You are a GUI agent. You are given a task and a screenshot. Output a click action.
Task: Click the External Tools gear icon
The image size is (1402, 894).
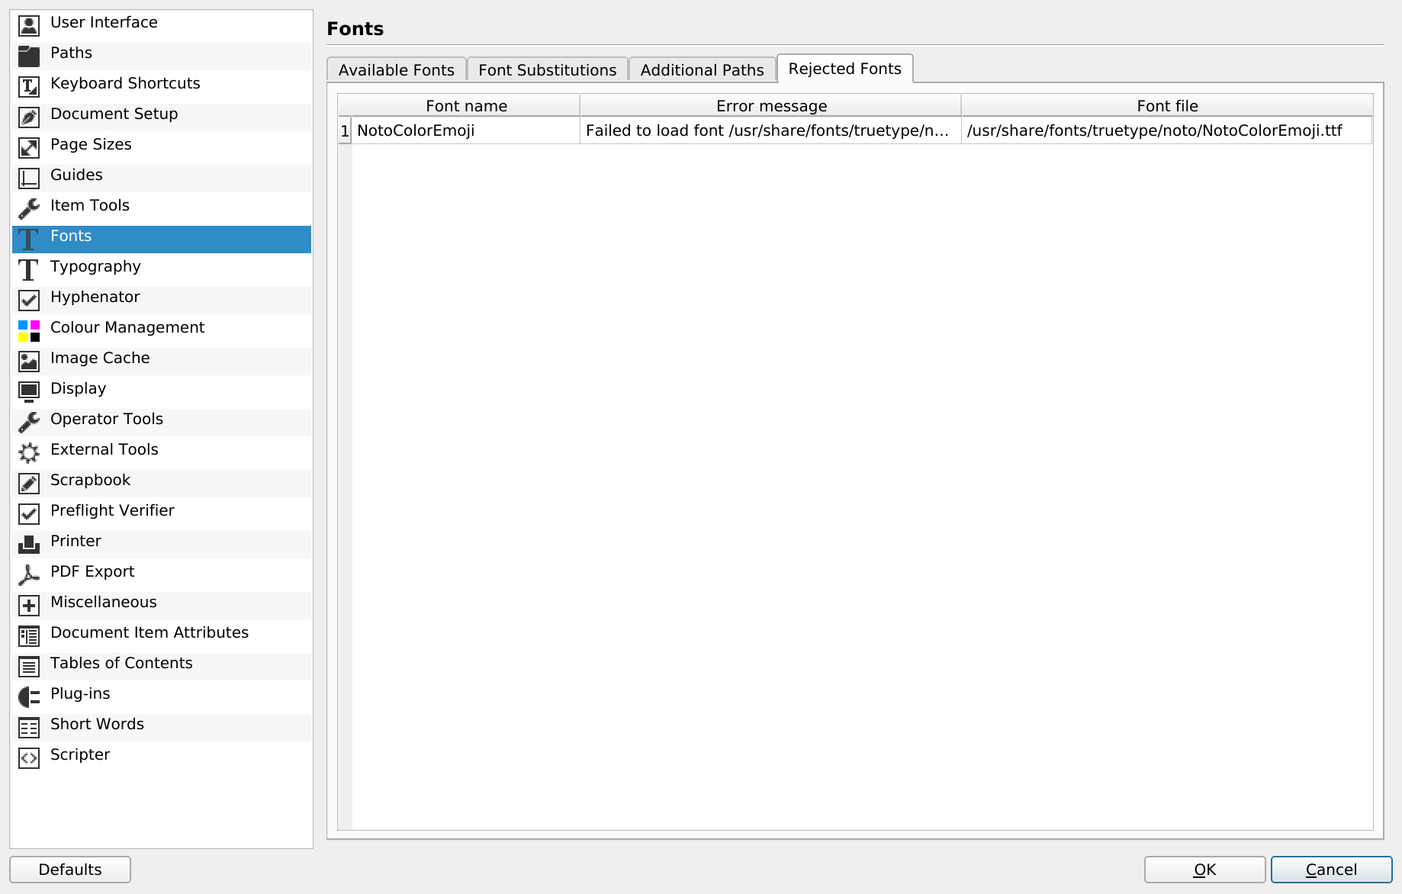coord(29,452)
